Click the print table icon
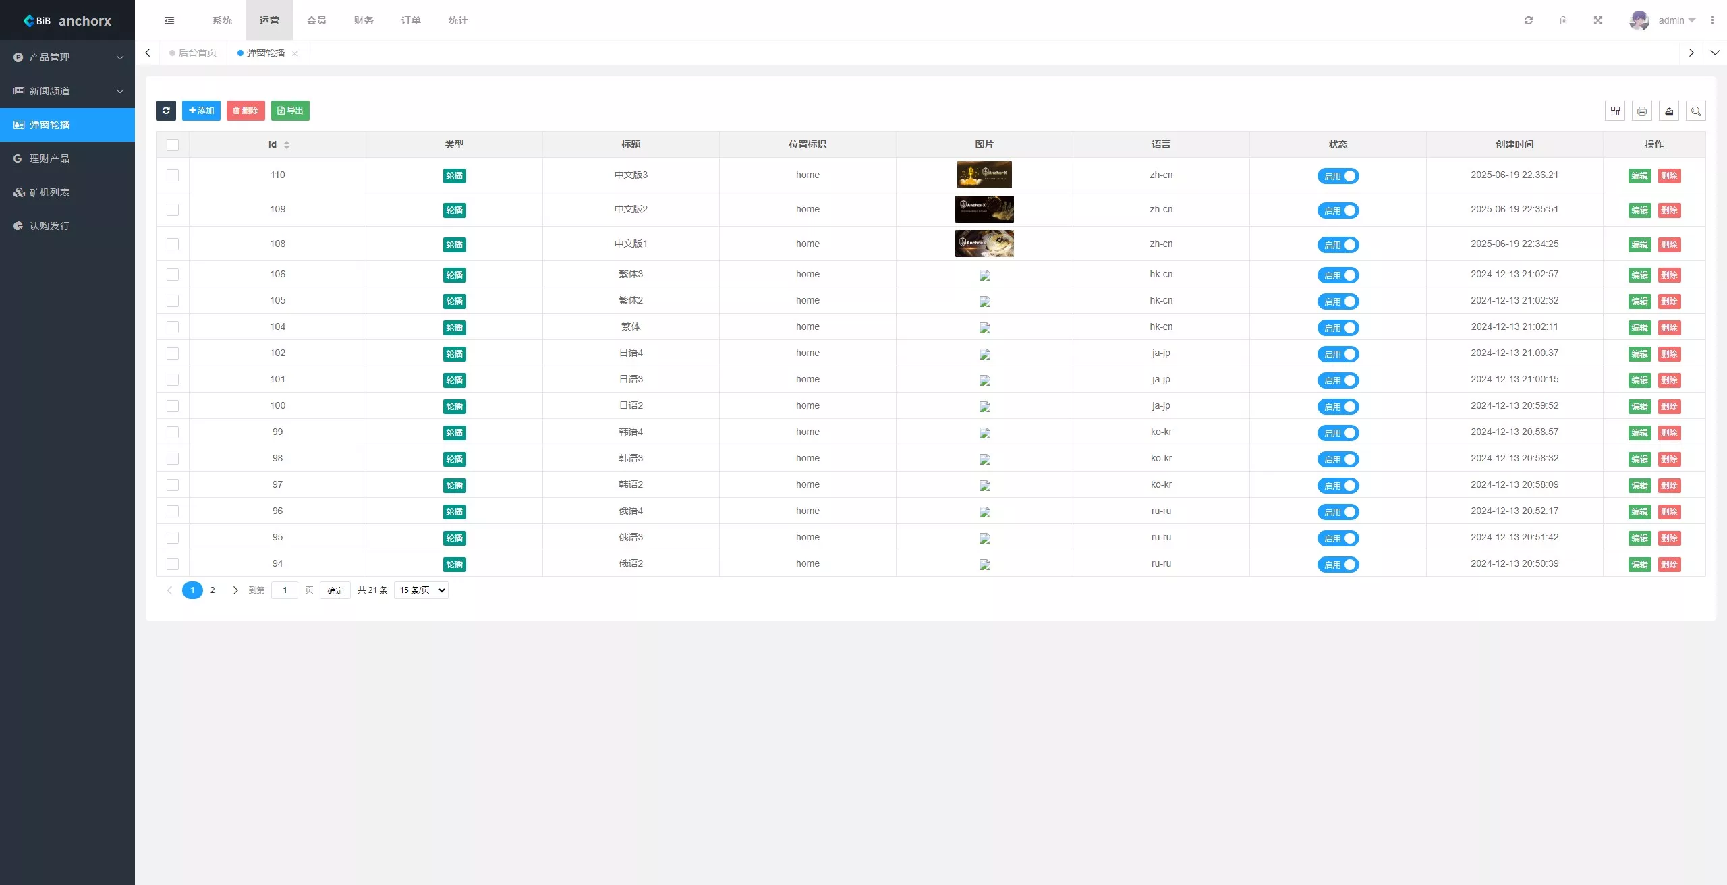 point(1642,111)
